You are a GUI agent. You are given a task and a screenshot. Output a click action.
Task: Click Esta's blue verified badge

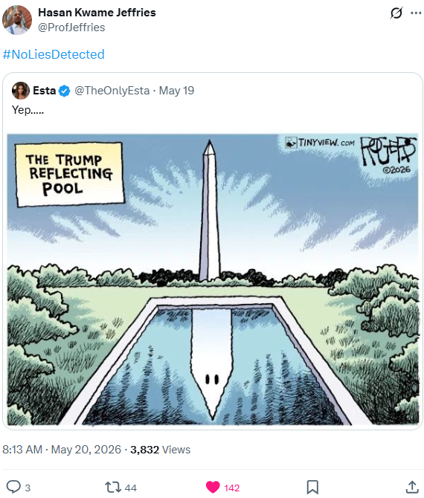coord(65,91)
